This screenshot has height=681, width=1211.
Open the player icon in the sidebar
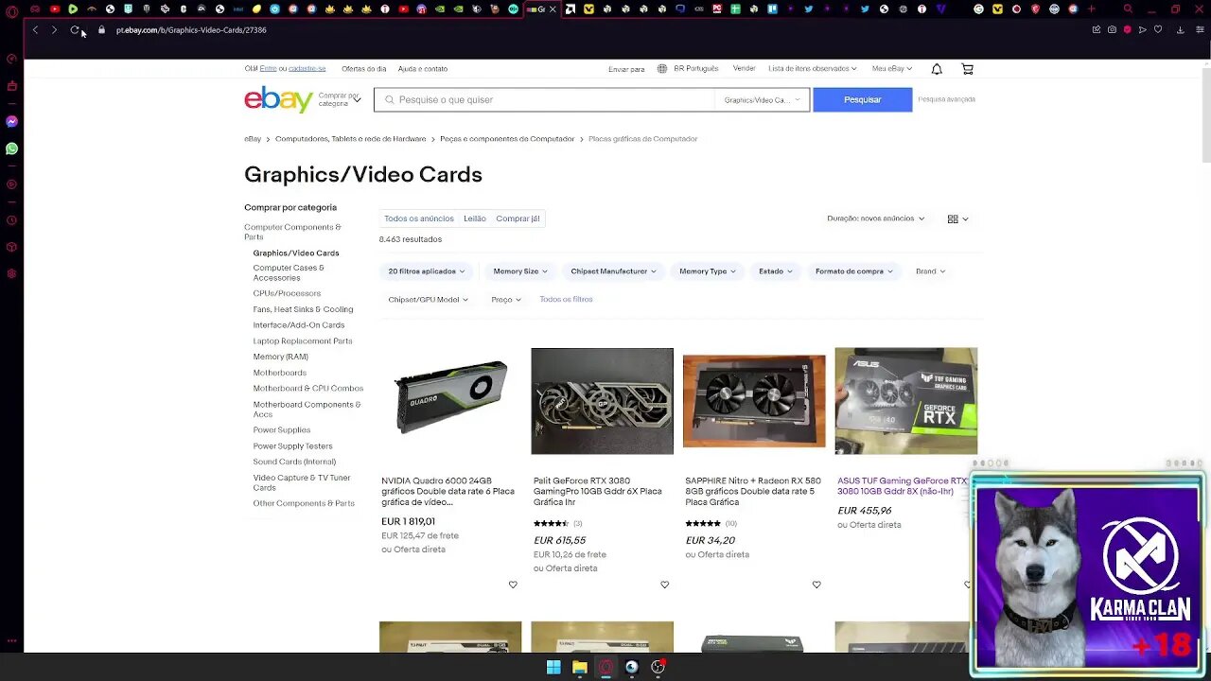[11, 184]
